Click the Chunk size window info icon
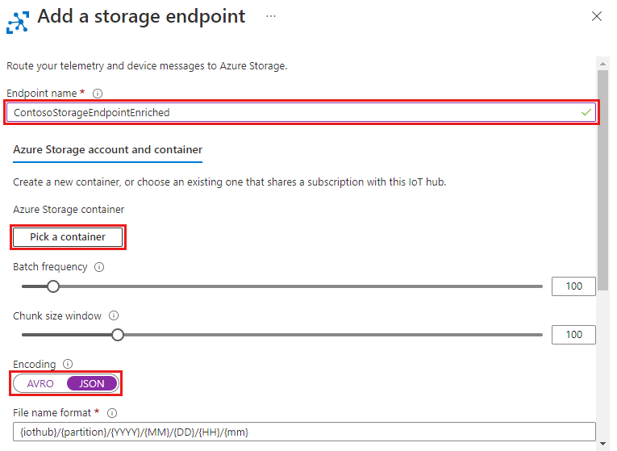 point(114,315)
